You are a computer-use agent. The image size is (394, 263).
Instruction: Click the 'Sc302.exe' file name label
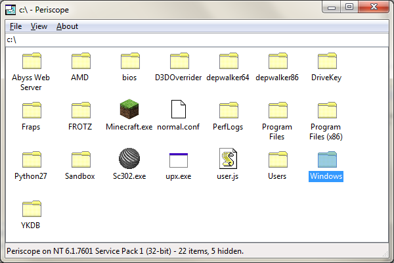[x=129, y=176]
